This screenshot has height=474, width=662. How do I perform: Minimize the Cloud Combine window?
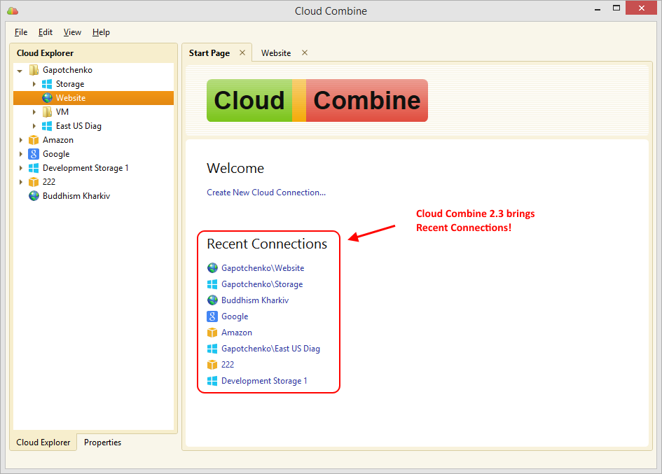click(598, 9)
